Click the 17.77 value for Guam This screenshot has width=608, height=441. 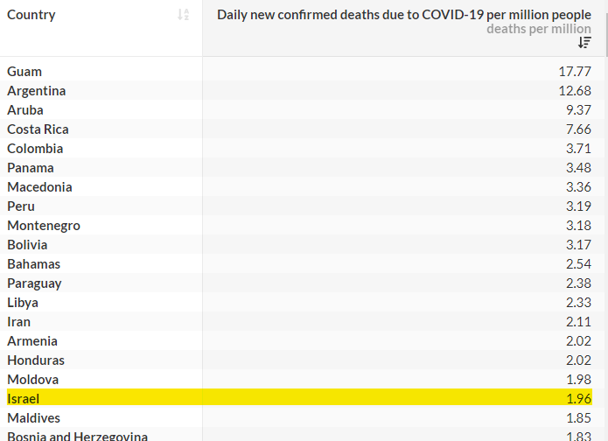(575, 72)
